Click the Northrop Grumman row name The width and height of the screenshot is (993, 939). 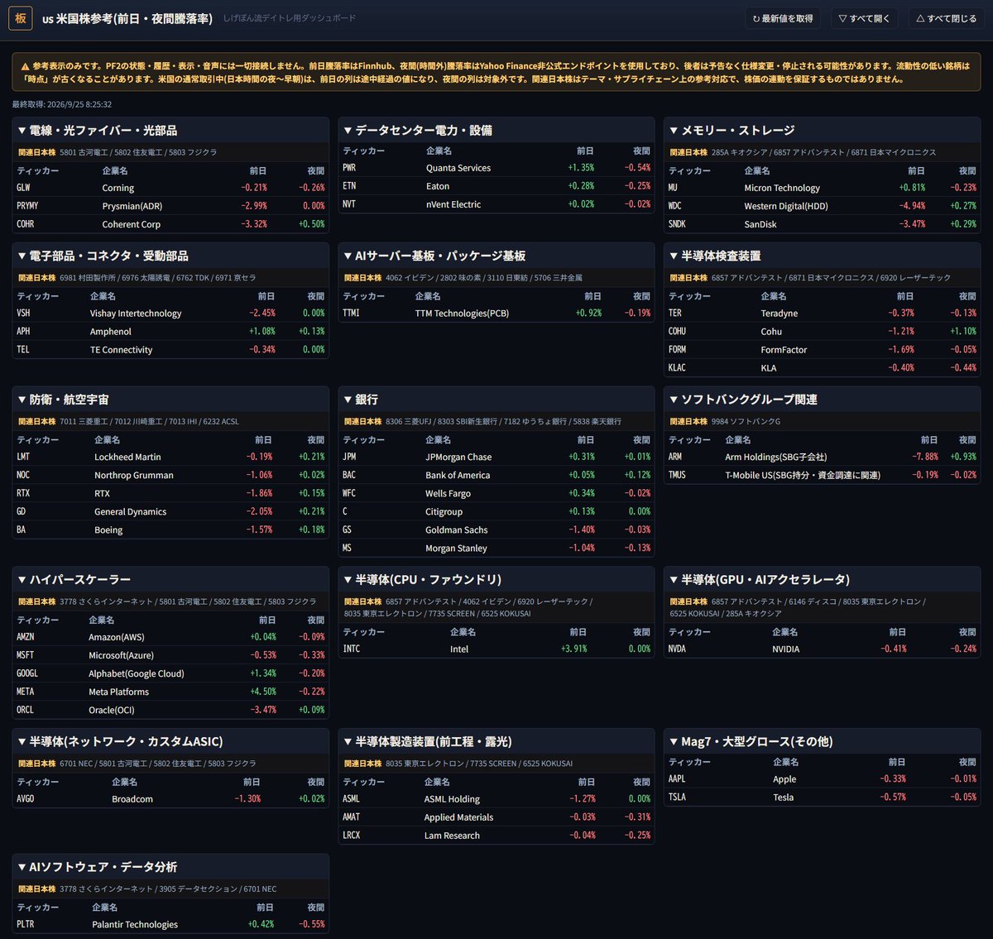pos(134,476)
